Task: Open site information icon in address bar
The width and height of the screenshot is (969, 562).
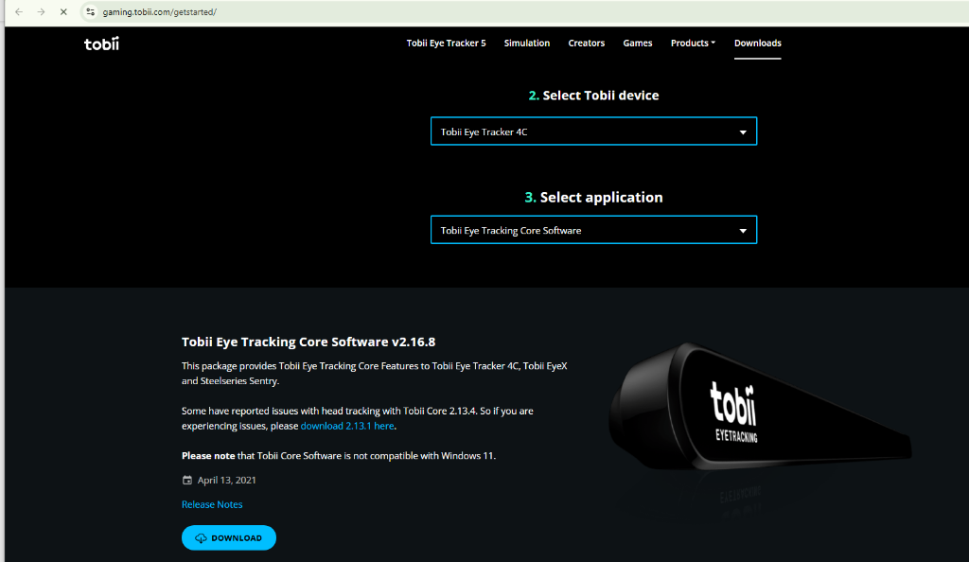Action: coord(90,11)
